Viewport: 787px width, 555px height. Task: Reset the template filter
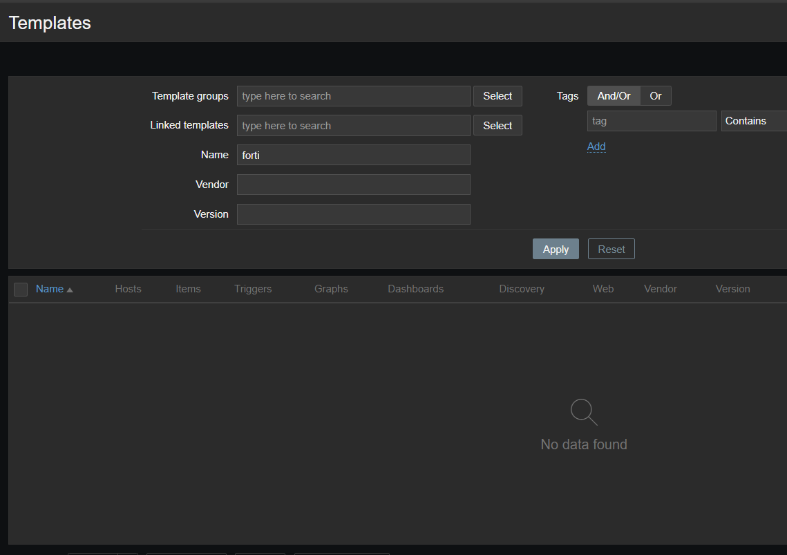tap(611, 250)
